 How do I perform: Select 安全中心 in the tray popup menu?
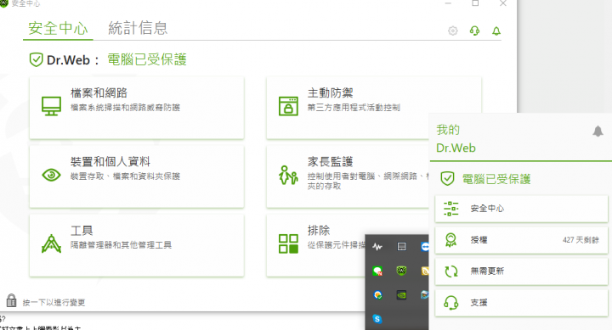pyautogui.click(x=521, y=209)
